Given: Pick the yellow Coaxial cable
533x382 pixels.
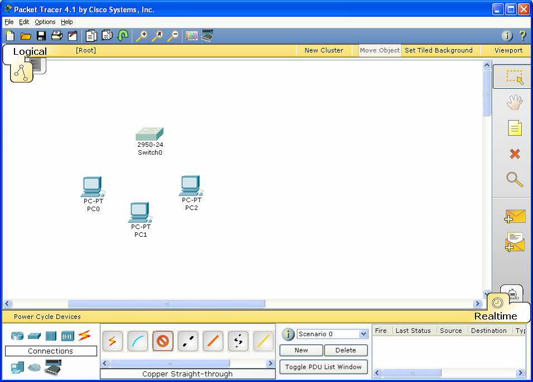Looking at the screenshot, I should (x=263, y=341).
